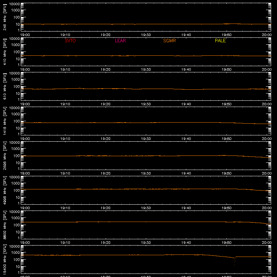277x277 pixels.
Task: Select the yellow PALE station label
Action: (x=220, y=41)
